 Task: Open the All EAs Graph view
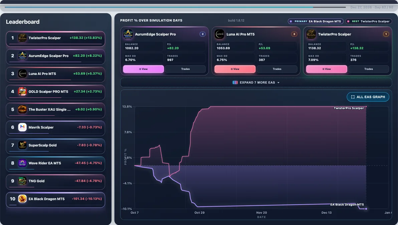pos(368,97)
